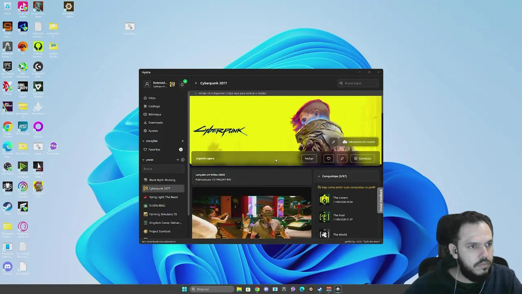
Task: Select Kingdom Come: Deliverance entry
Action: pos(163,223)
